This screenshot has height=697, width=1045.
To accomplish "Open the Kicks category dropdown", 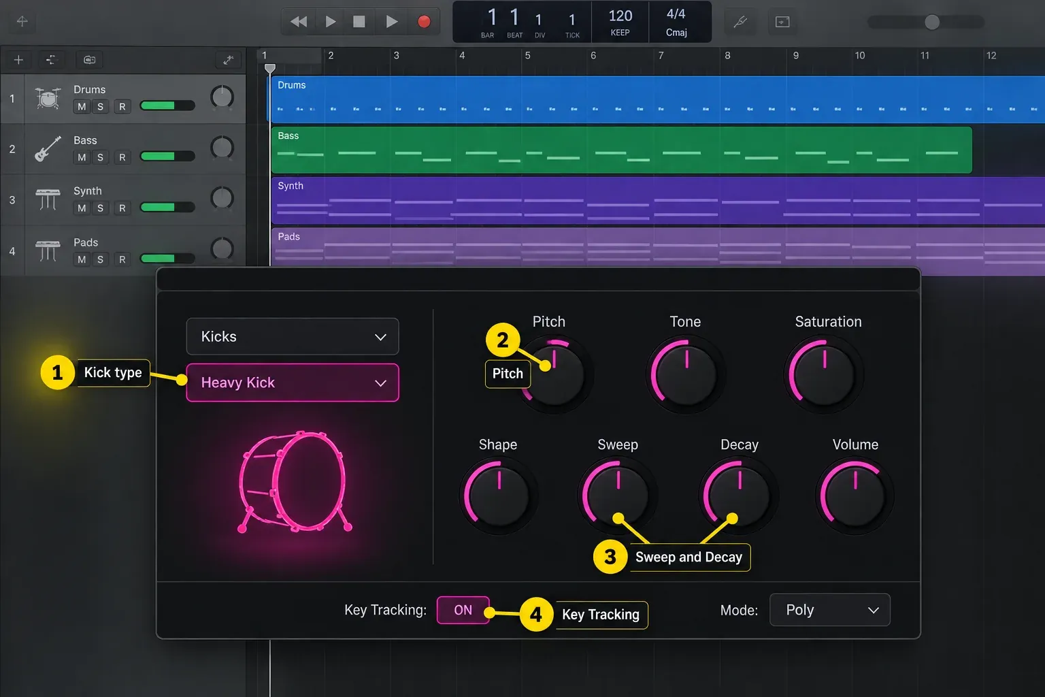I will click(293, 336).
